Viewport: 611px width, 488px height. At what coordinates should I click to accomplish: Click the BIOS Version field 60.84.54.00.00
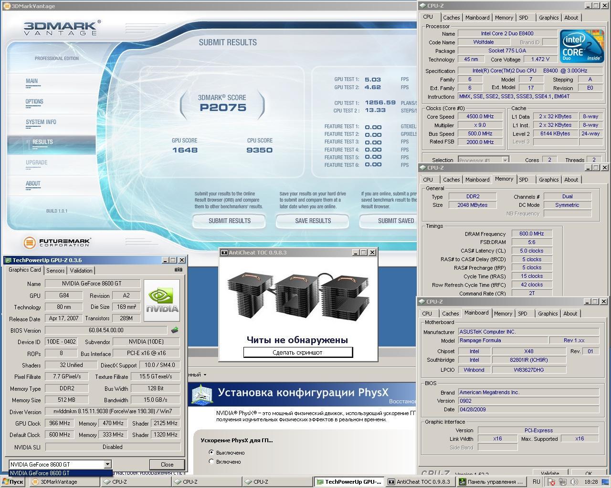(106, 330)
